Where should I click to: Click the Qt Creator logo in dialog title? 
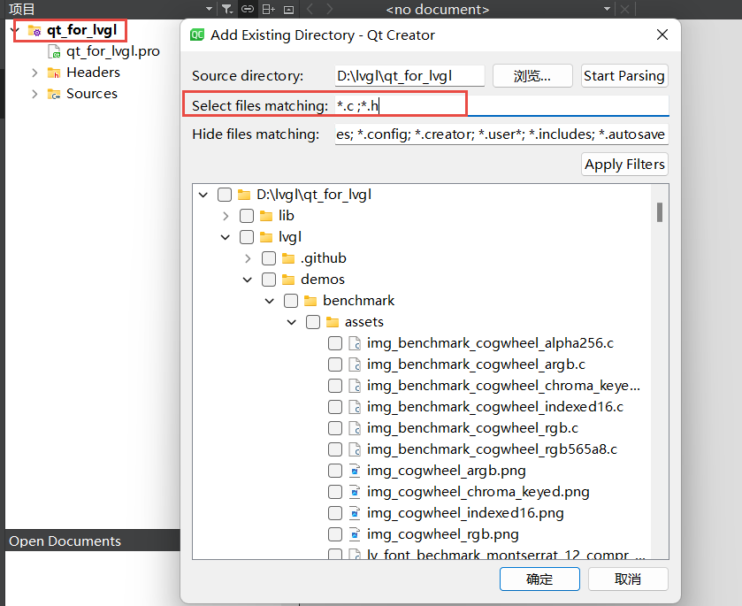[x=196, y=35]
